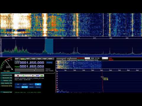
Task: Select the ECSS demodulation mode
Action: 23,59
